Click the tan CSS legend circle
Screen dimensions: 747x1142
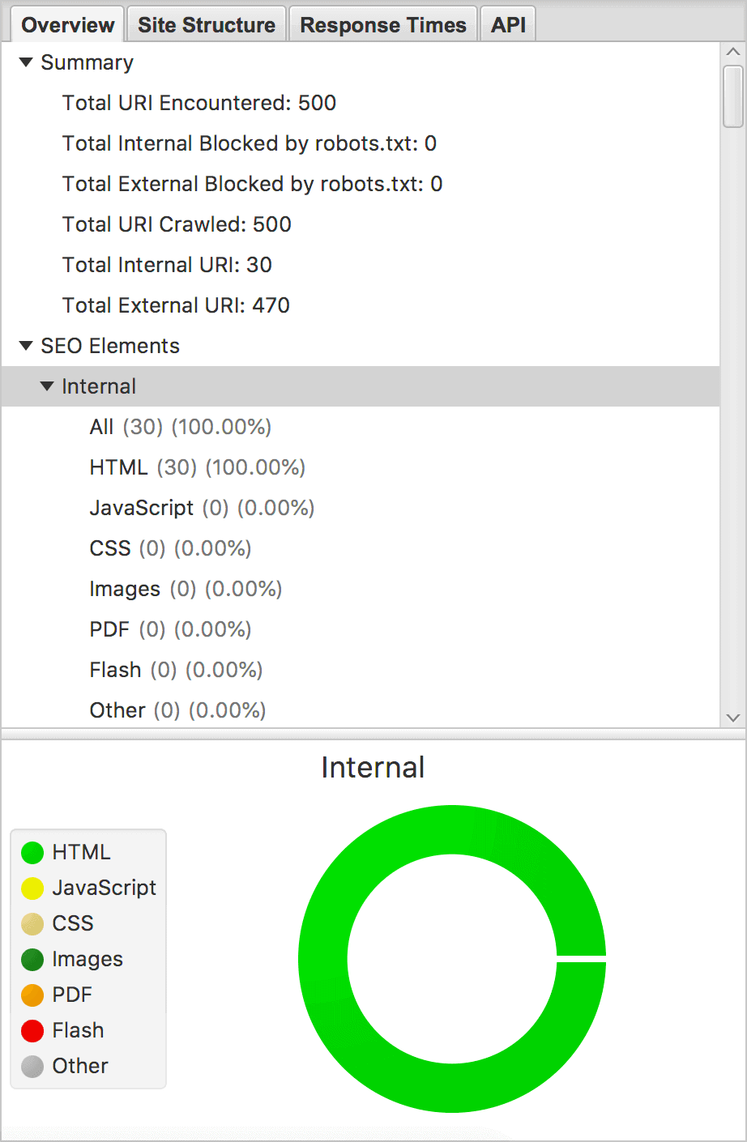coord(32,924)
